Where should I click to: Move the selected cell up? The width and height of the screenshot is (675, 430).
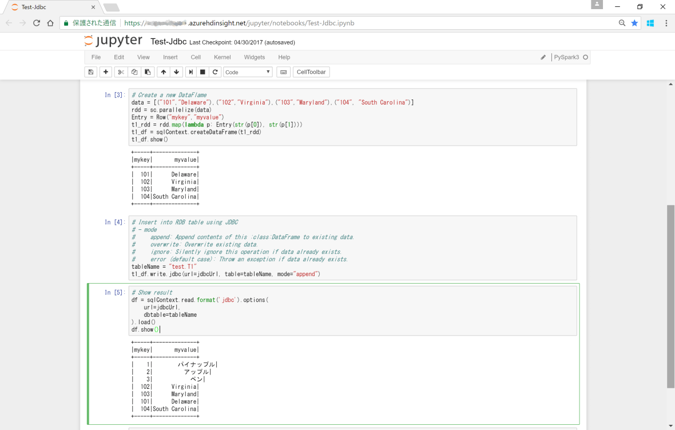[164, 72]
